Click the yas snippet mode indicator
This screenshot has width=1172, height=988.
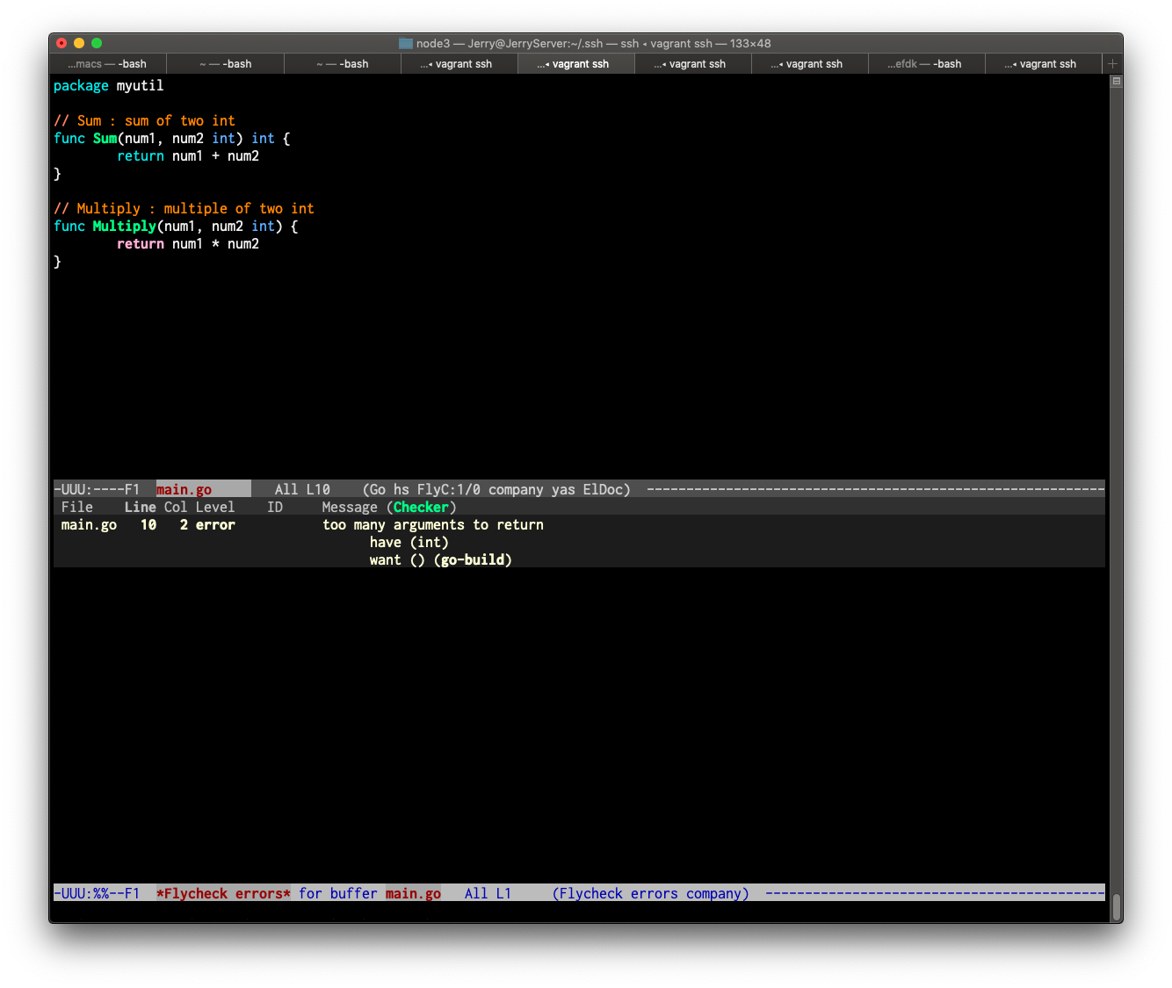click(x=562, y=489)
